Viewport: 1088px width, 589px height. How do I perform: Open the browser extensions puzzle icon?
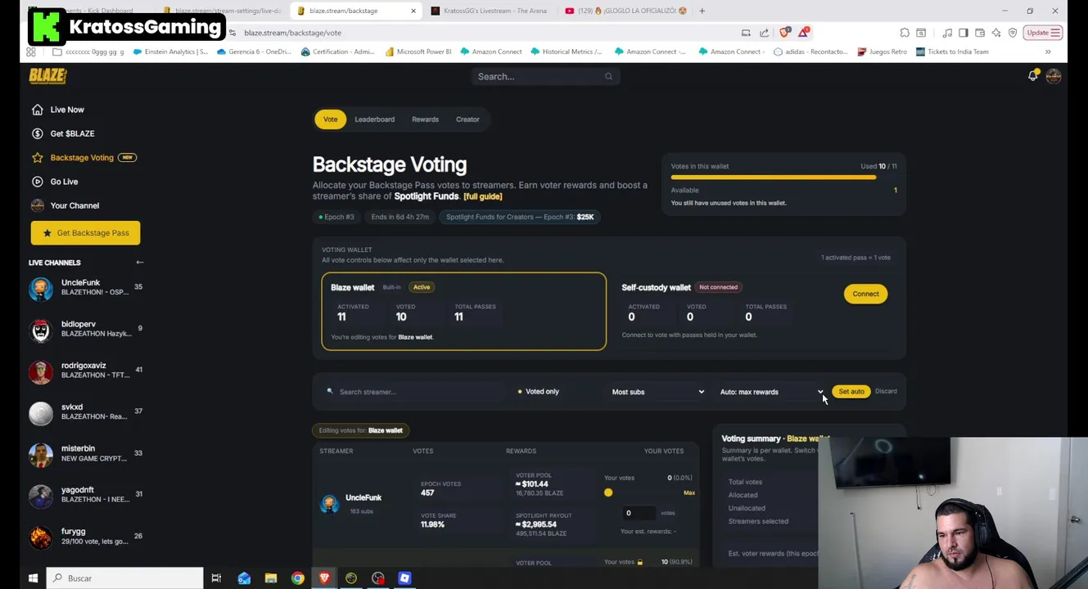(x=905, y=33)
